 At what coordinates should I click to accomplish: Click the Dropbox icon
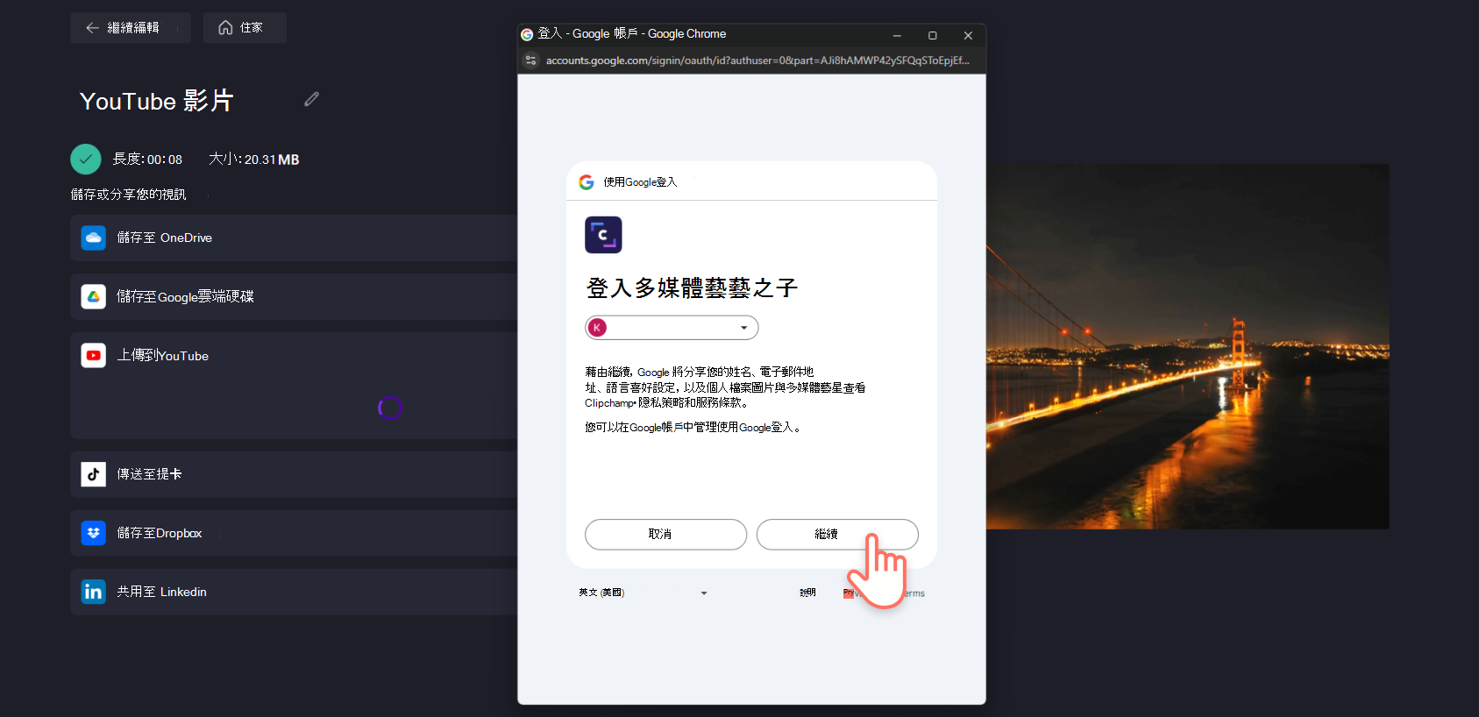[94, 533]
